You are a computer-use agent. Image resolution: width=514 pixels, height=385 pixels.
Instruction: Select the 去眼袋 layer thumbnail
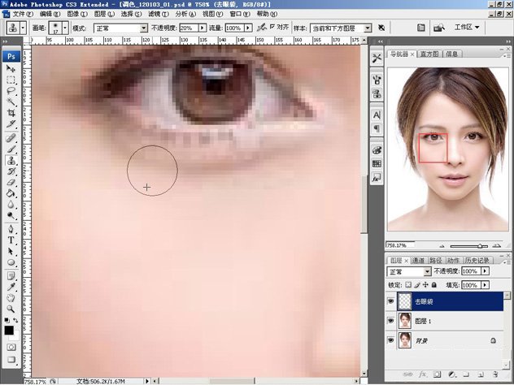click(x=406, y=302)
